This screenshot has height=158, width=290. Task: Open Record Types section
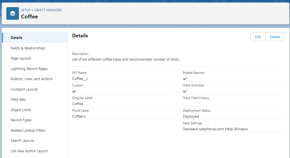pos(21,120)
